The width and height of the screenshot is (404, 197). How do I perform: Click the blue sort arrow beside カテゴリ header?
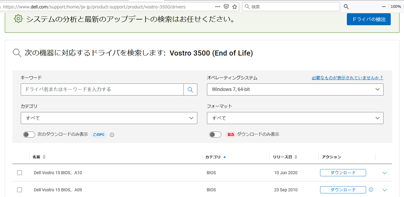(224, 157)
